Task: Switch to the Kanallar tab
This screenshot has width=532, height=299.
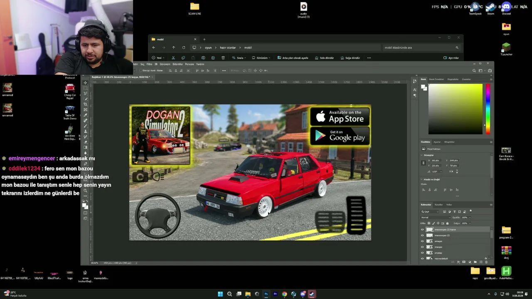Action: coord(438,205)
